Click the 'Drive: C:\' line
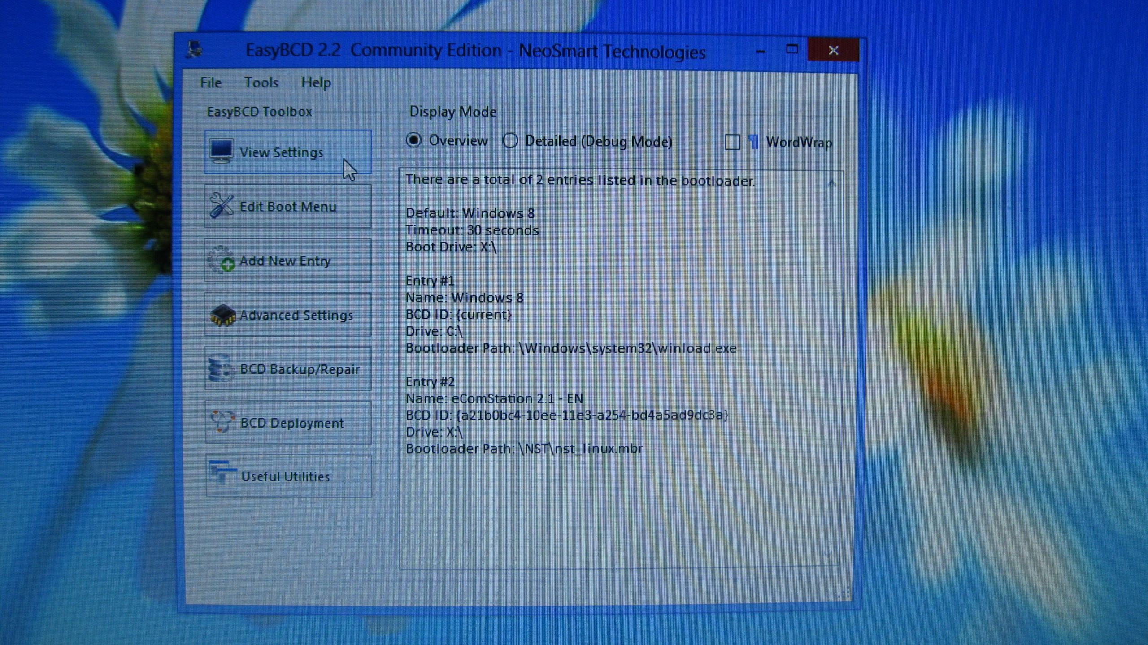Screen dimensions: 1148x645 434,331
